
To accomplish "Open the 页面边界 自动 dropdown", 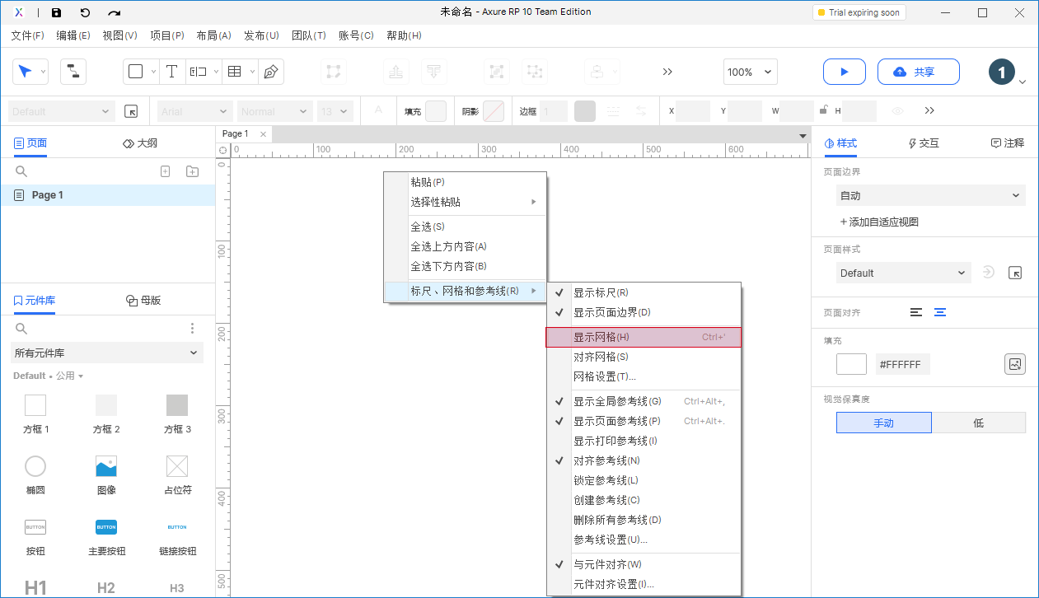I will pyautogui.click(x=930, y=196).
